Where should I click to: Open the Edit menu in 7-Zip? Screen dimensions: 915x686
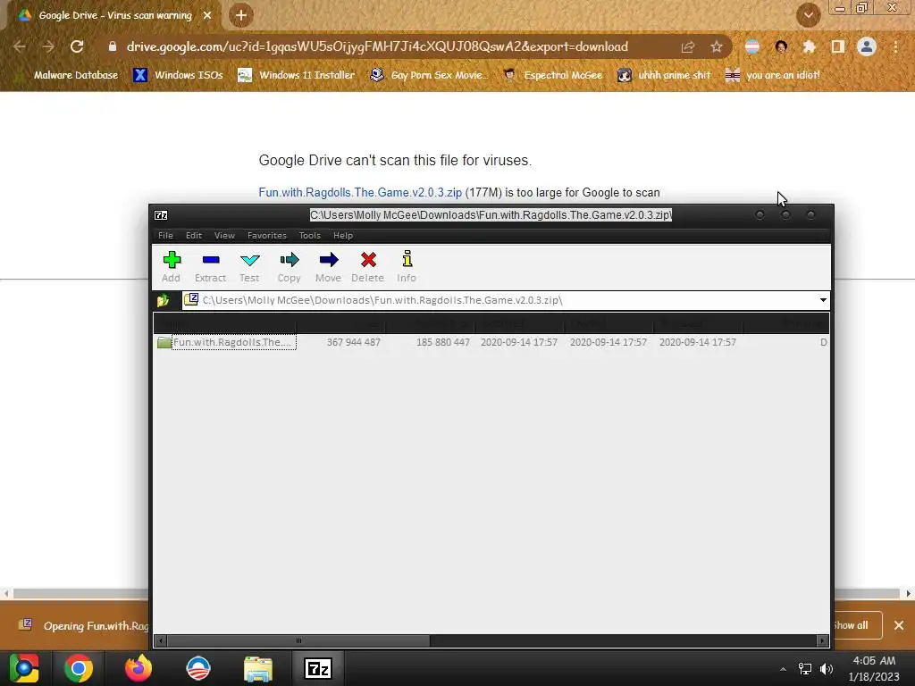tap(194, 236)
